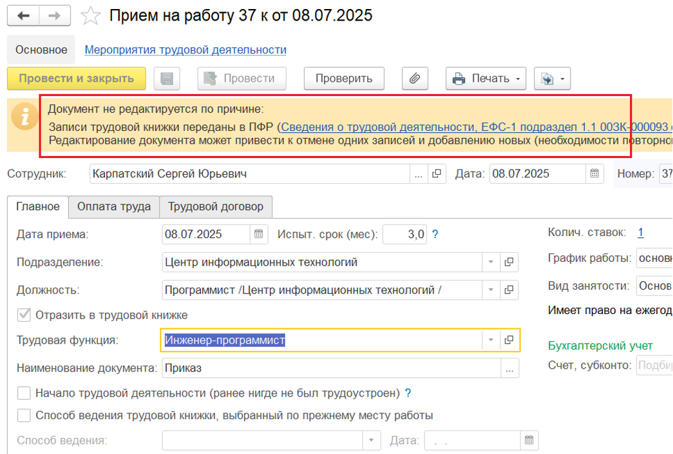Open attached files via paperclip icon

pos(415,79)
